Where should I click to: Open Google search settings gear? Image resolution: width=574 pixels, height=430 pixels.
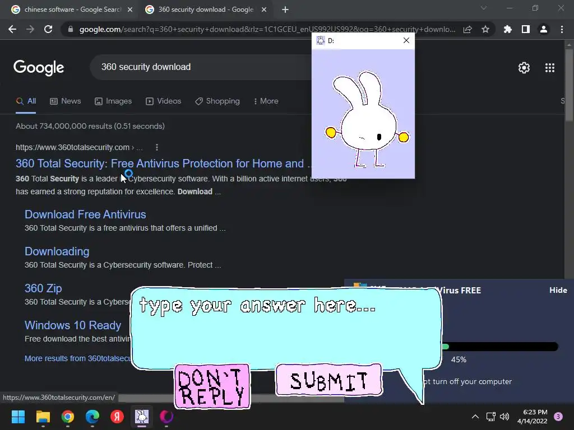(524, 68)
